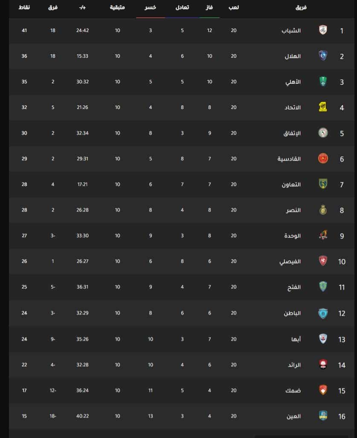Click the ضمك team name

tap(293, 391)
